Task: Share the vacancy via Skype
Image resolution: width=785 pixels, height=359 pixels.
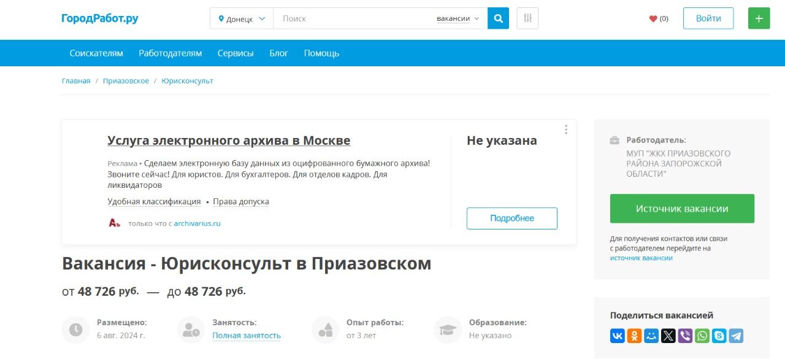Action: [719, 336]
